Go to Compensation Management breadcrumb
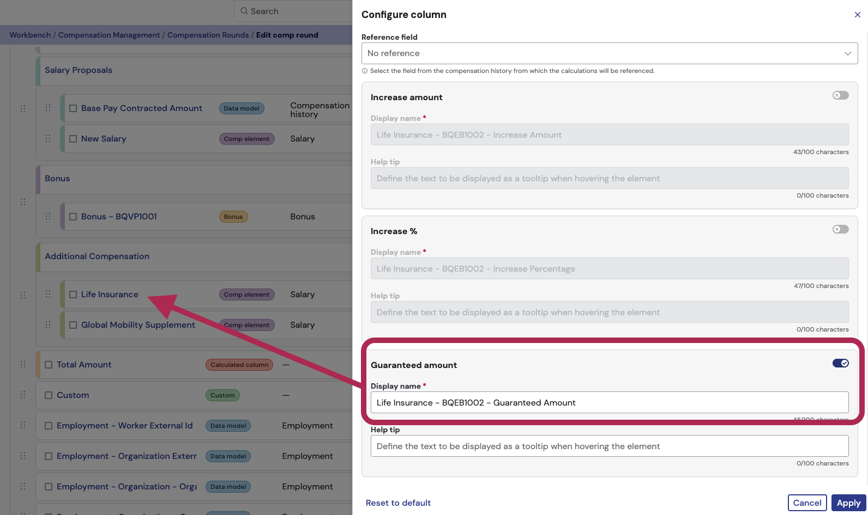The width and height of the screenshot is (868, 515). tap(109, 35)
